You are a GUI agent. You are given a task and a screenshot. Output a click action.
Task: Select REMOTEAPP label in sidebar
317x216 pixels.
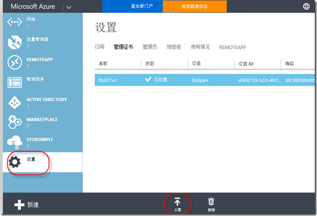39,59
